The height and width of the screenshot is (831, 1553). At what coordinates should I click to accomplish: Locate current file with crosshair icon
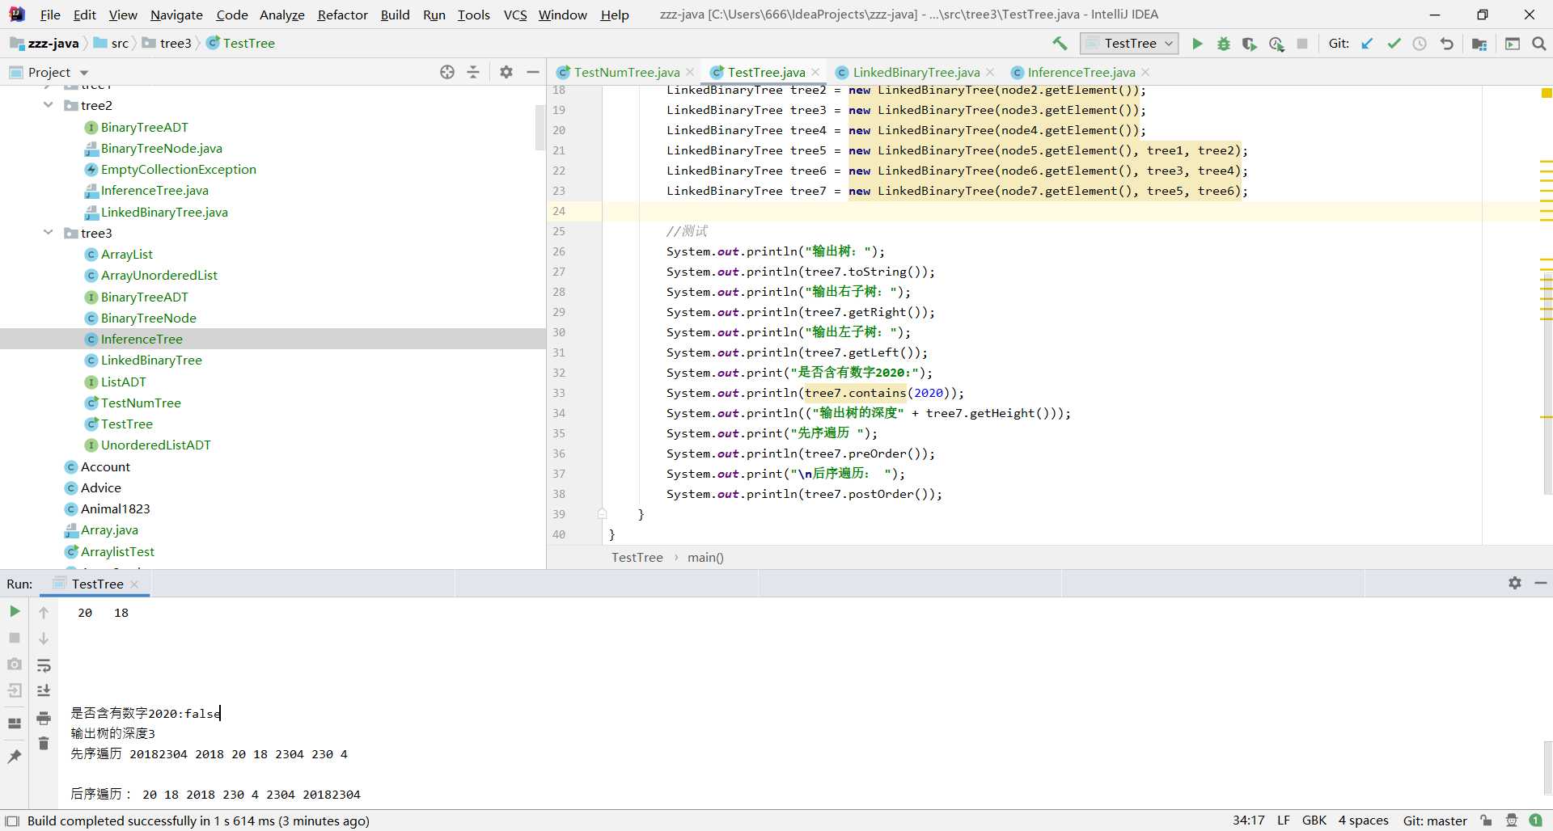(x=447, y=72)
